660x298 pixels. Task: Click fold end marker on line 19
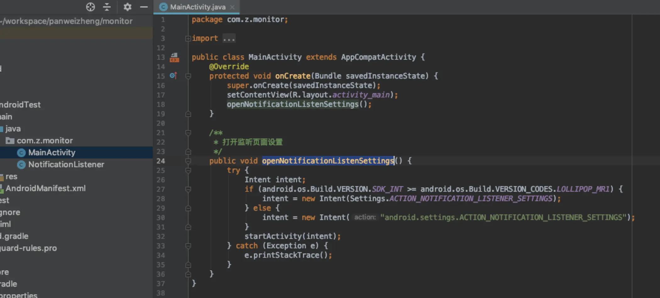[x=188, y=114]
